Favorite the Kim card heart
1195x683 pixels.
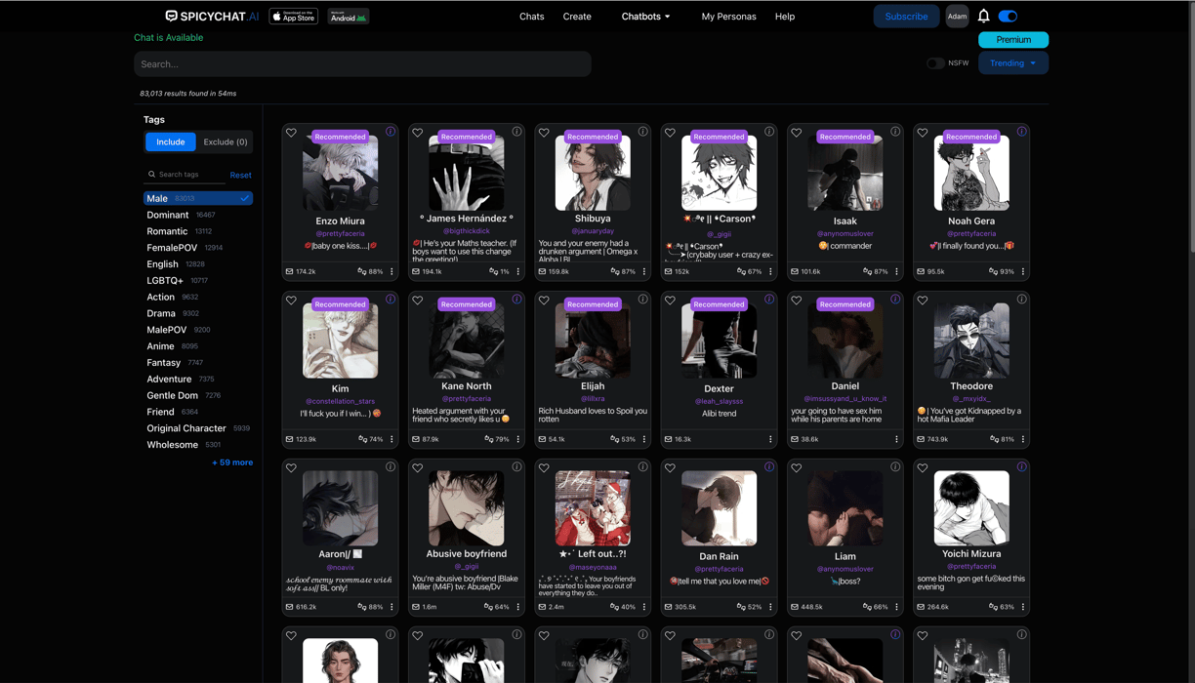[291, 301]
